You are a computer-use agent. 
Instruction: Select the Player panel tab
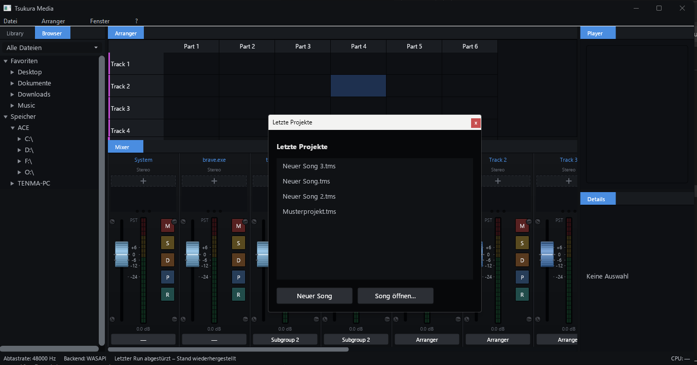598,33
